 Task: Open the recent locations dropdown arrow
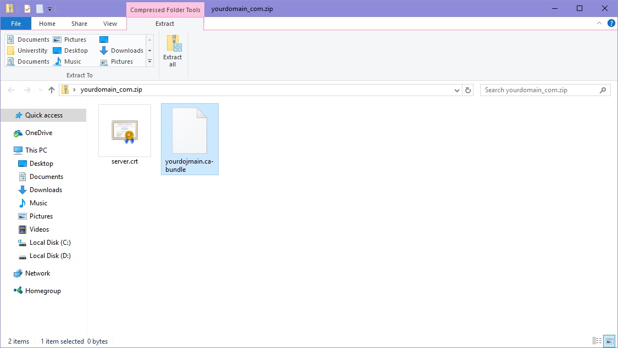point(40,90)
